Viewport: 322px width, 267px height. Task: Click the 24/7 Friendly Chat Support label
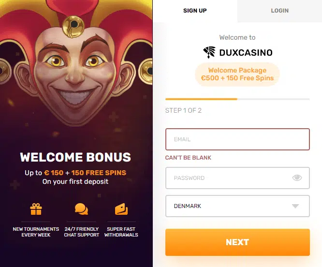(x=82, y=232)
